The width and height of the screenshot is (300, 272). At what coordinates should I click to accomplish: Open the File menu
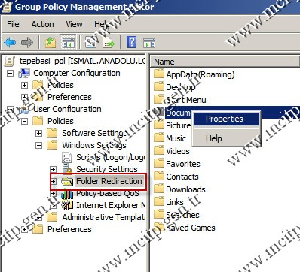tap(13, 24)
